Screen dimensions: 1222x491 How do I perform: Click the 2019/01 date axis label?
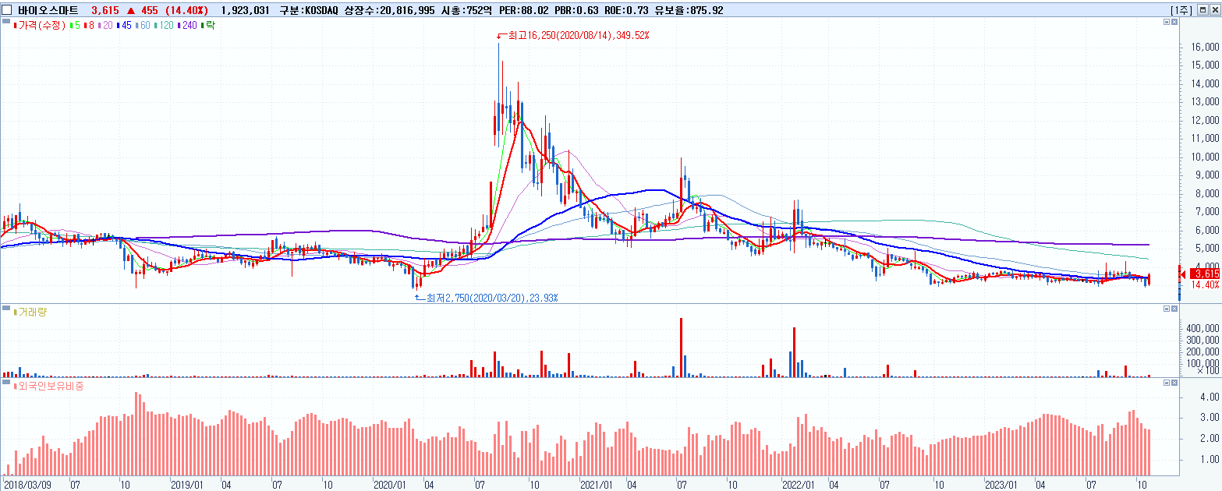pyautogui.click(x=186, y=484)
